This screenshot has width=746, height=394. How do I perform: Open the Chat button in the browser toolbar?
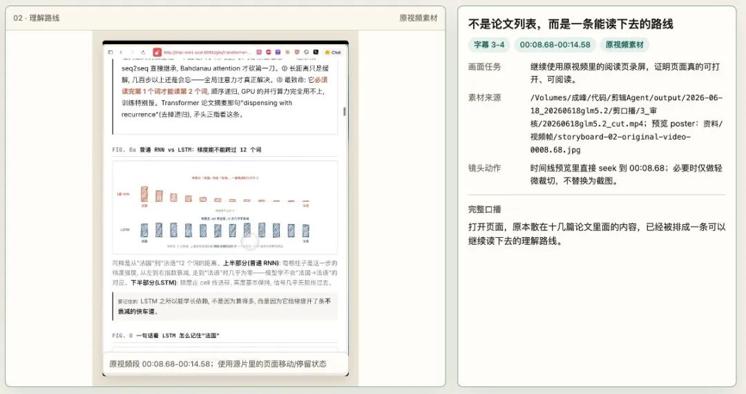pos(333,53)
